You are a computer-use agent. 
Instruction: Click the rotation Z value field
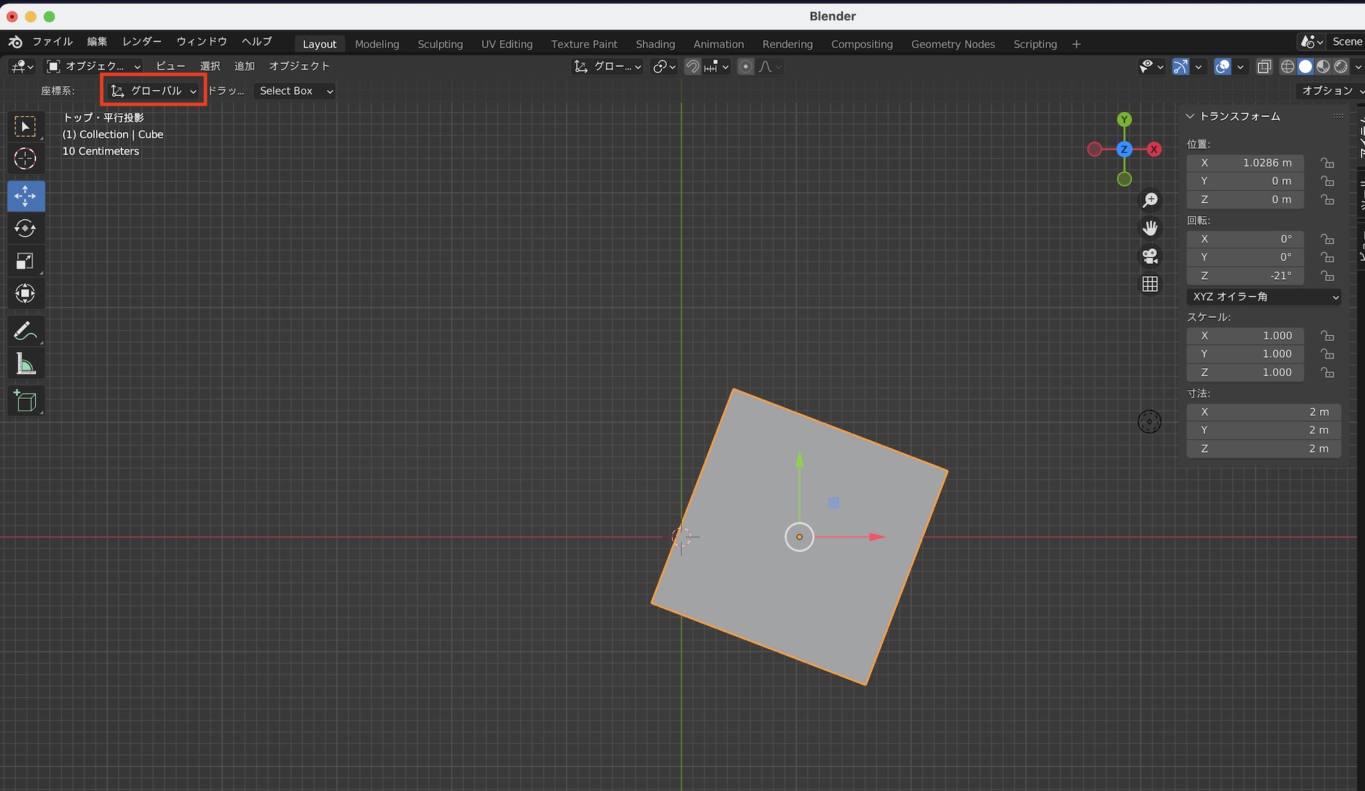coord(1245,275)
